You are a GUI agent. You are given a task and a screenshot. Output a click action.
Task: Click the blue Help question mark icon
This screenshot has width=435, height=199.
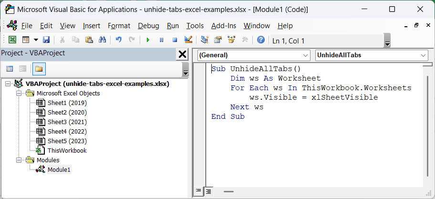click(261, 40)
